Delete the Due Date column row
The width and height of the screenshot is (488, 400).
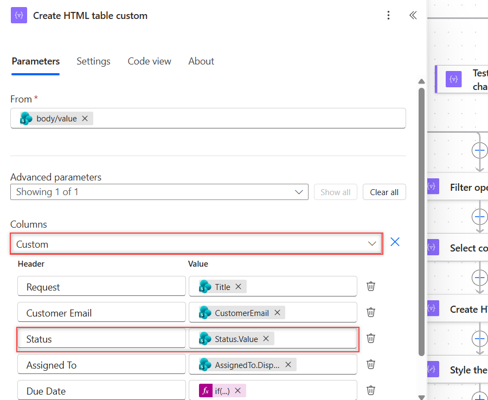pyautogui.click(x=371, y=390)
